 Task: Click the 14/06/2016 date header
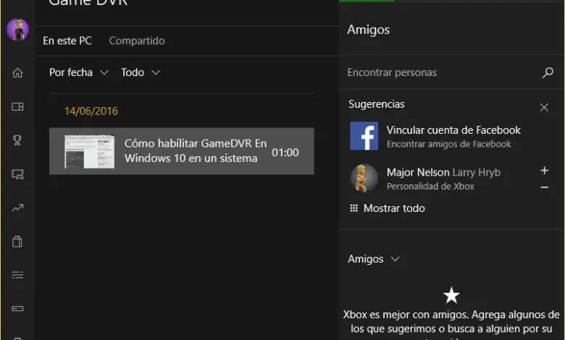[91, 111]
